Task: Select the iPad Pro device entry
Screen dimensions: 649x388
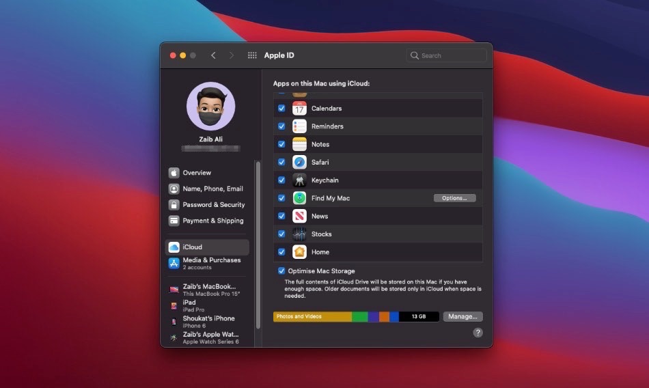Action: tap(207, 305)
